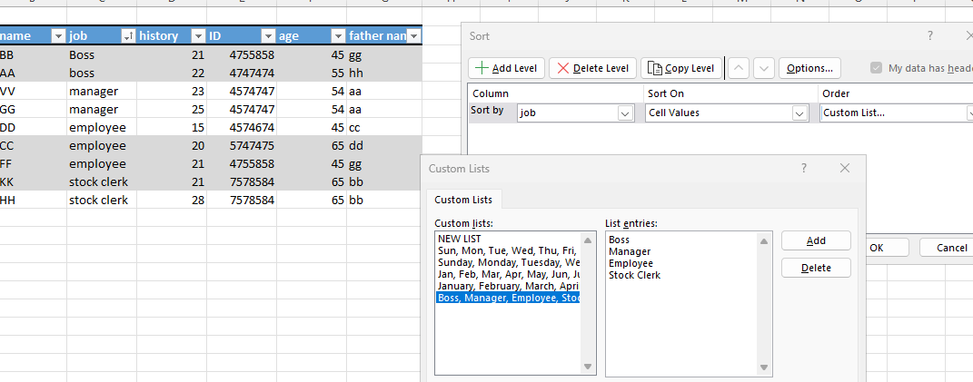Select history cell with value 15
The height and width of the screenshot is (382, 973).
[x=172, y=128]
